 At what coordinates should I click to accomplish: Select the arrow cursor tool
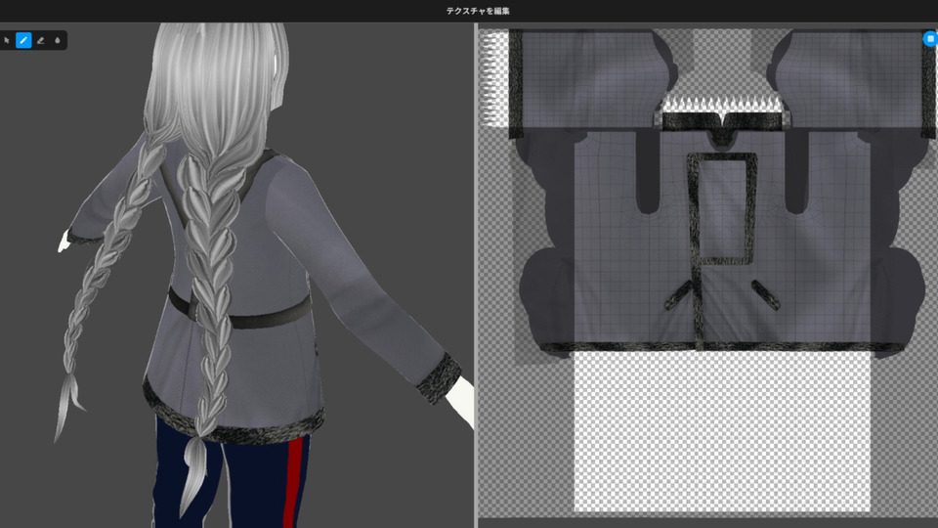(x=7, y=41)
